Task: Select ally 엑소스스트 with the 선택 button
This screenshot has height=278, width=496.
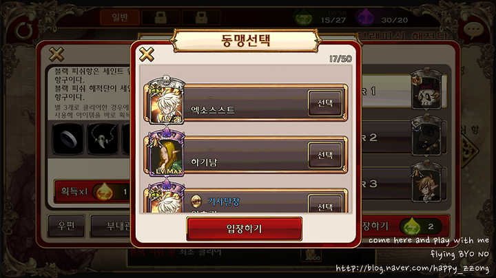Action: 325,103
